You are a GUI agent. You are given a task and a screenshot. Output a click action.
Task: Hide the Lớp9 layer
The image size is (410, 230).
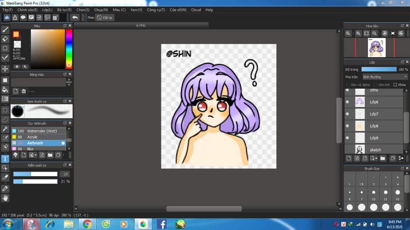coord(347,138)
